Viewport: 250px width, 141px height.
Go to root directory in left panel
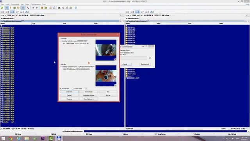pos(121,15)
